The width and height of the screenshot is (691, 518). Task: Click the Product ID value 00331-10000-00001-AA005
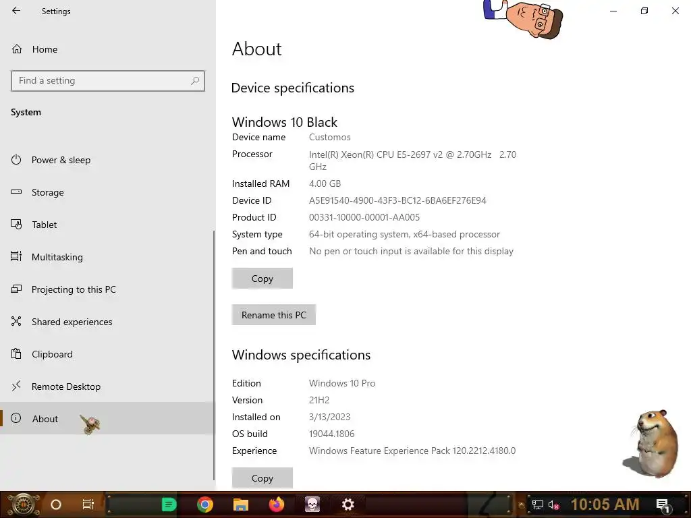pos(364,217)
